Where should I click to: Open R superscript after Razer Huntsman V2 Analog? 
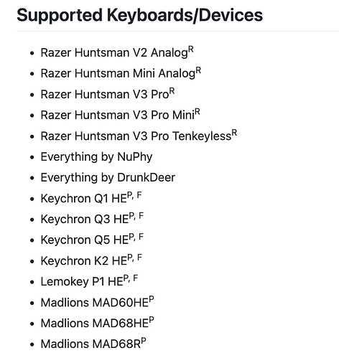(190, 50)
